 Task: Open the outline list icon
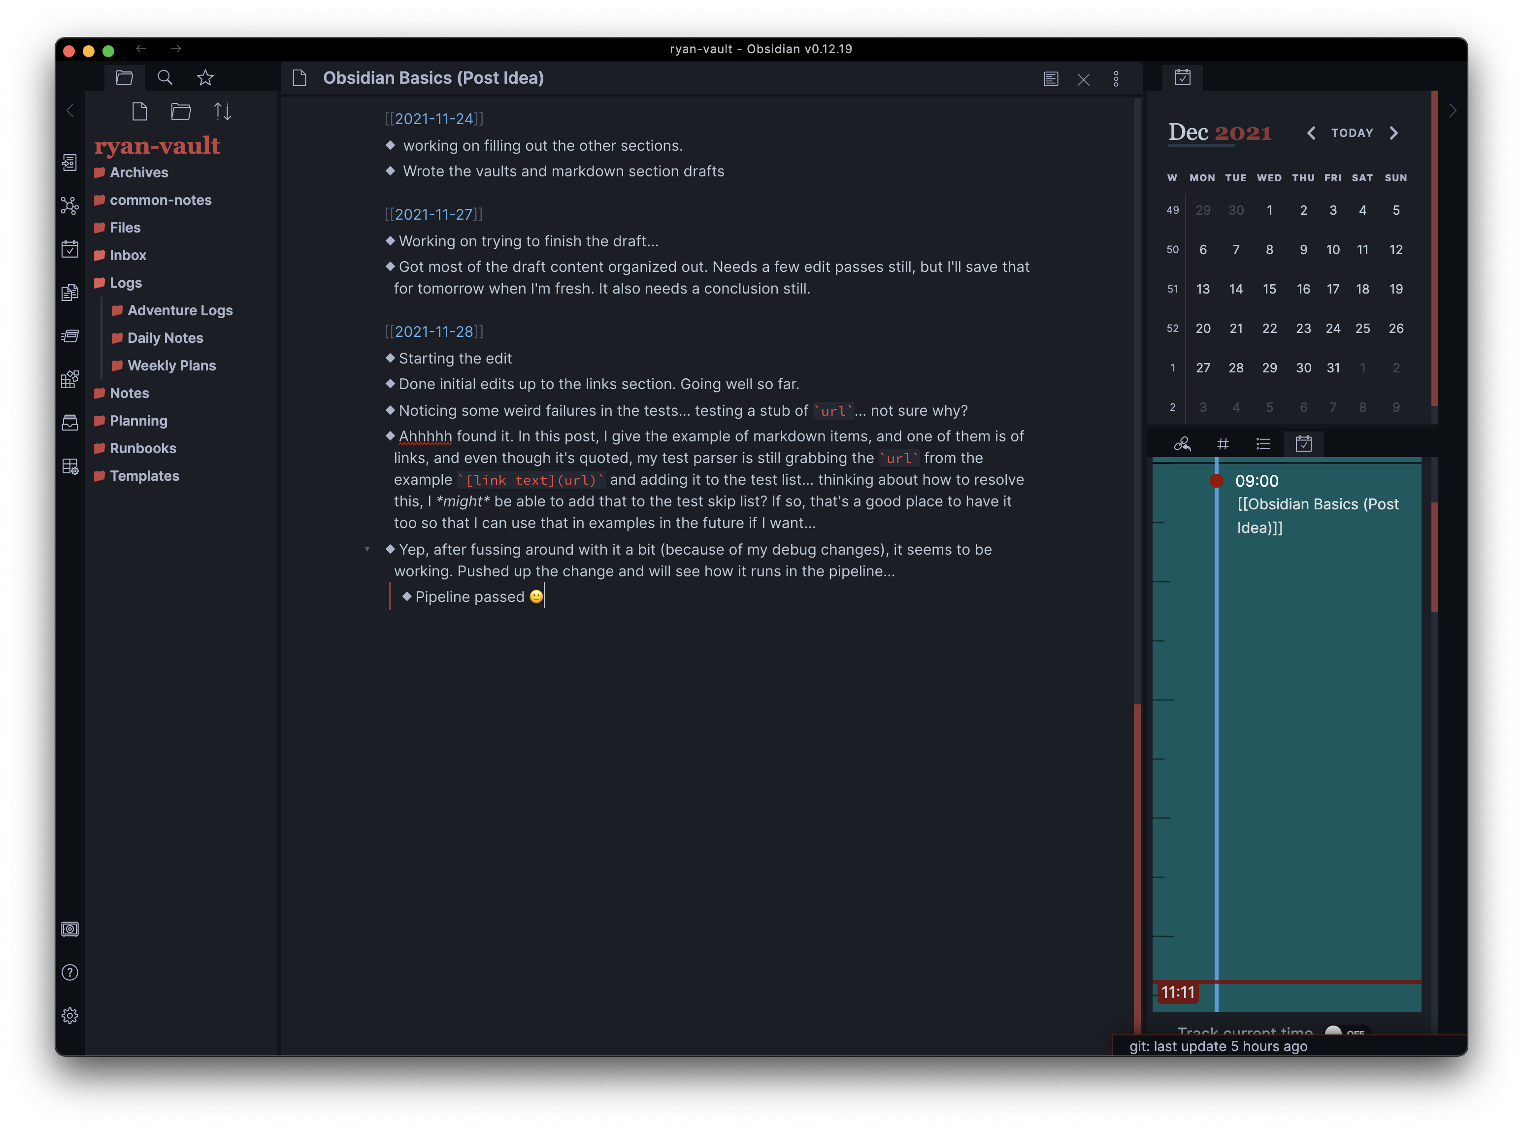click(x=1263, y=444)
